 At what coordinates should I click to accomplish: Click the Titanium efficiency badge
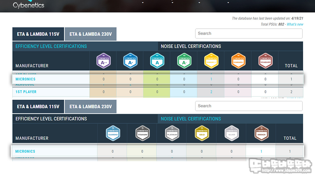coord(142,133)
